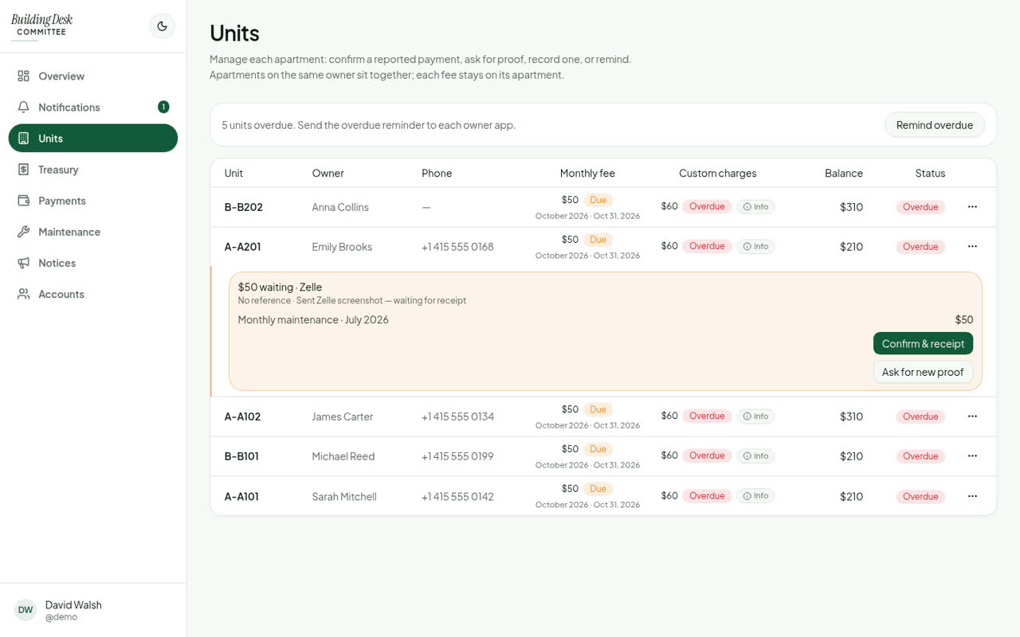1020x637 pixels.
Task: Open the Overview grid icon
Action: pos(24,76)
